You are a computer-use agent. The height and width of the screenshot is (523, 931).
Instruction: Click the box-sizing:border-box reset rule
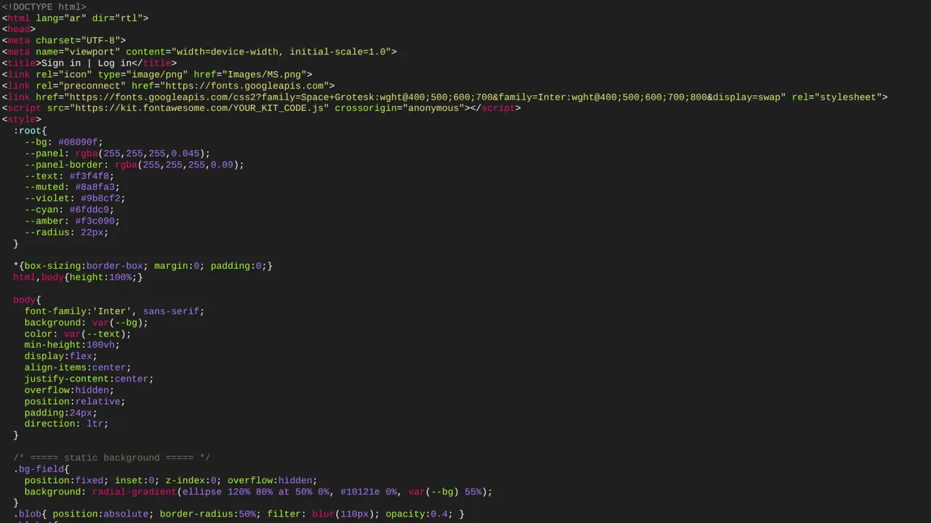(x=143, y=266)
